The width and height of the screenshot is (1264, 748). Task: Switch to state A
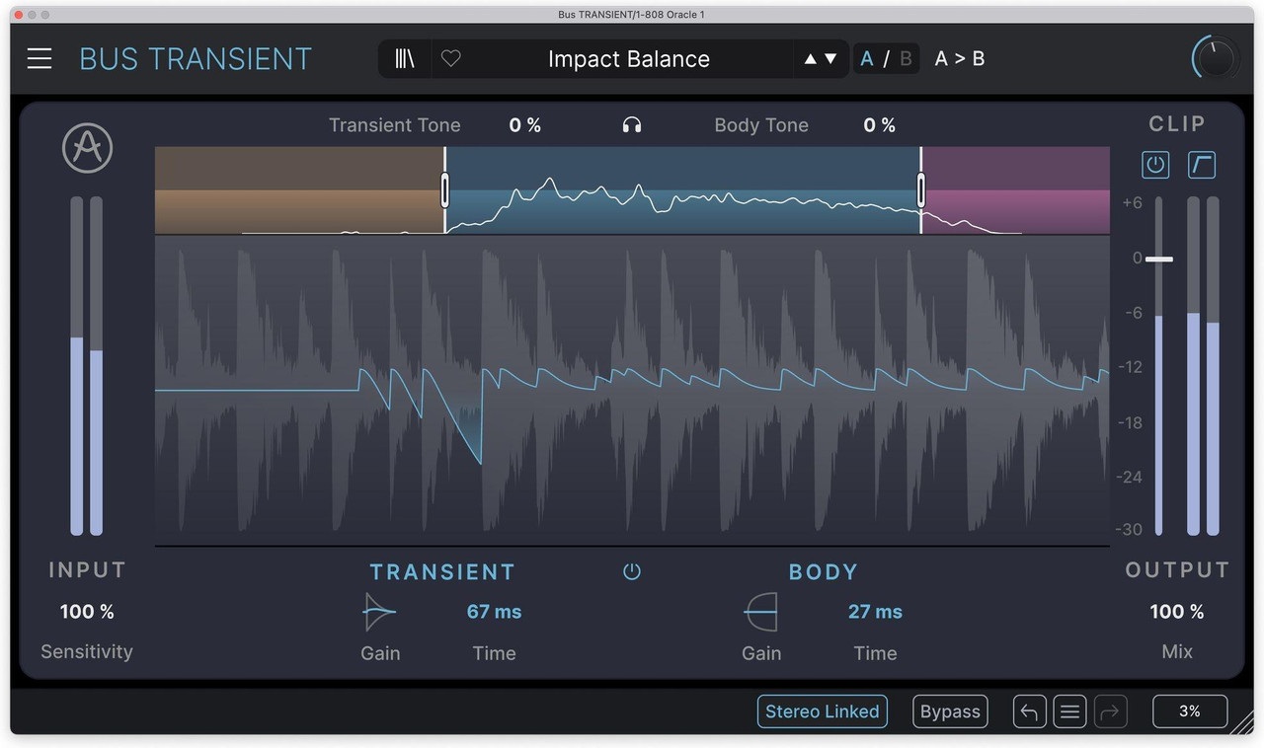click(x=867, y=59)
